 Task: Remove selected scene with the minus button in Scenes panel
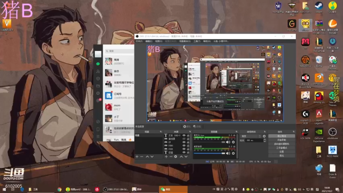click(x=142, y=157)
